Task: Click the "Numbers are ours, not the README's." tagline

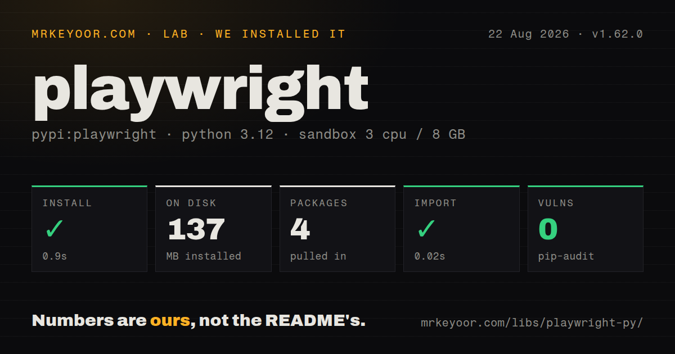Action: click(x=199, y=321)
